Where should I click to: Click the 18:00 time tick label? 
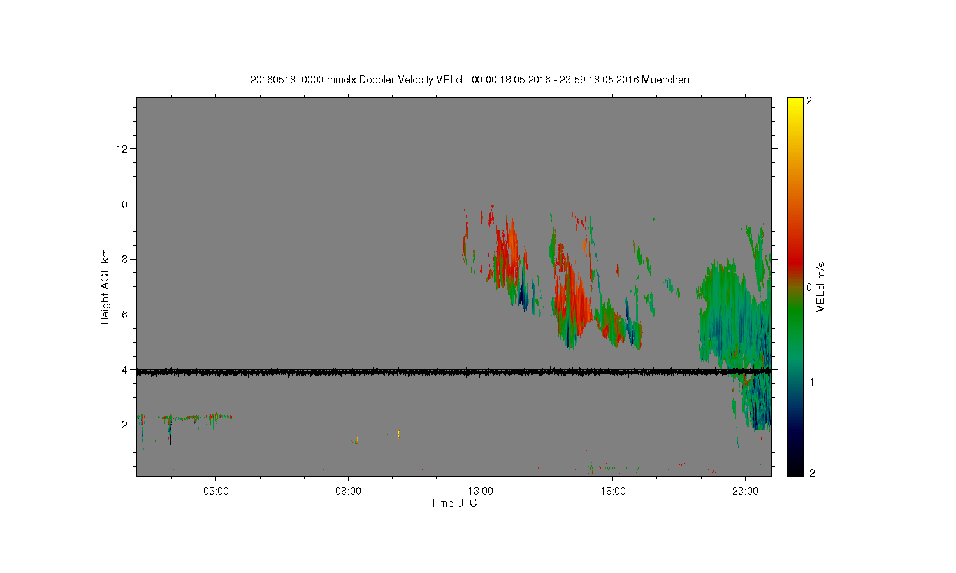tap(612, 491)
